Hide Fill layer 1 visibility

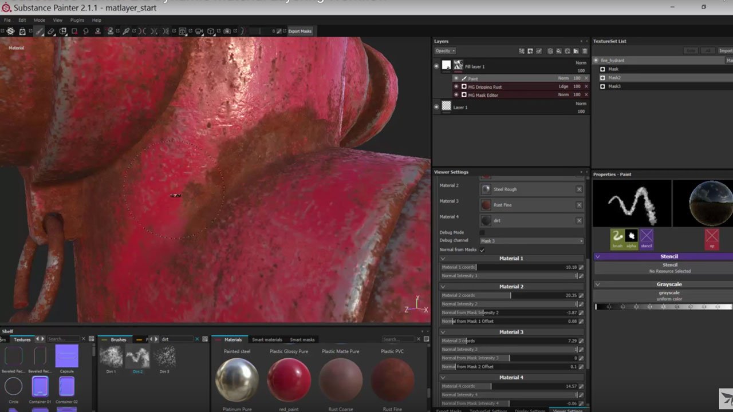436,66
